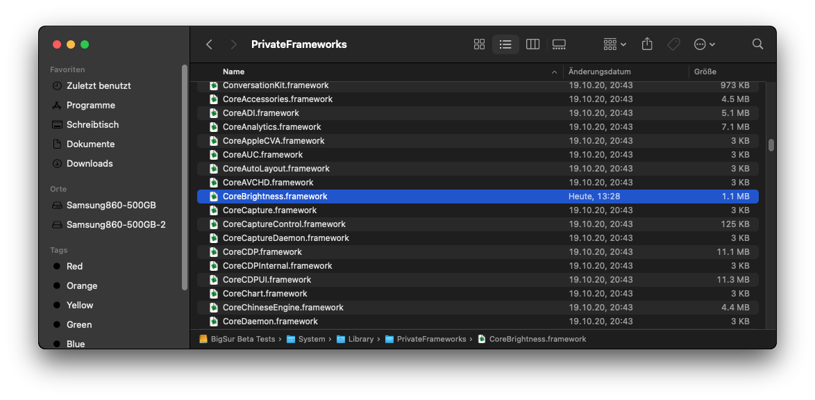Open the more actions ellipsis menu
This screenshot has width=815, height=400.
705,44
